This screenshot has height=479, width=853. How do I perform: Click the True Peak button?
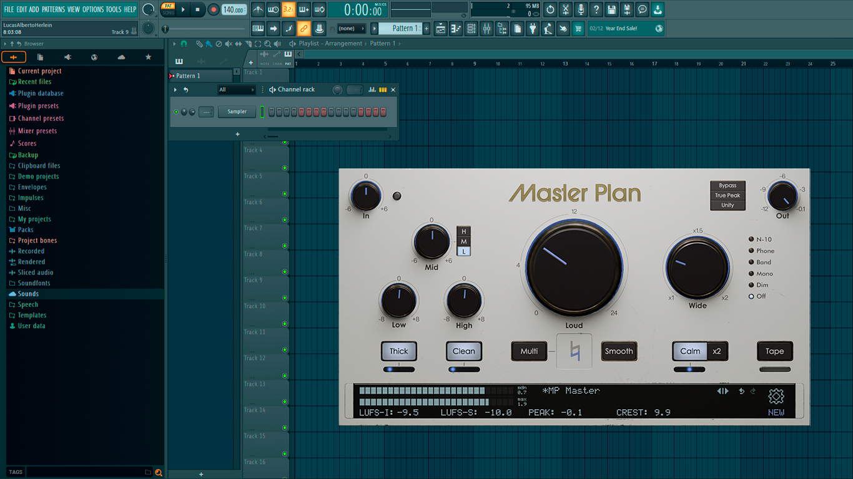(727, 195)
